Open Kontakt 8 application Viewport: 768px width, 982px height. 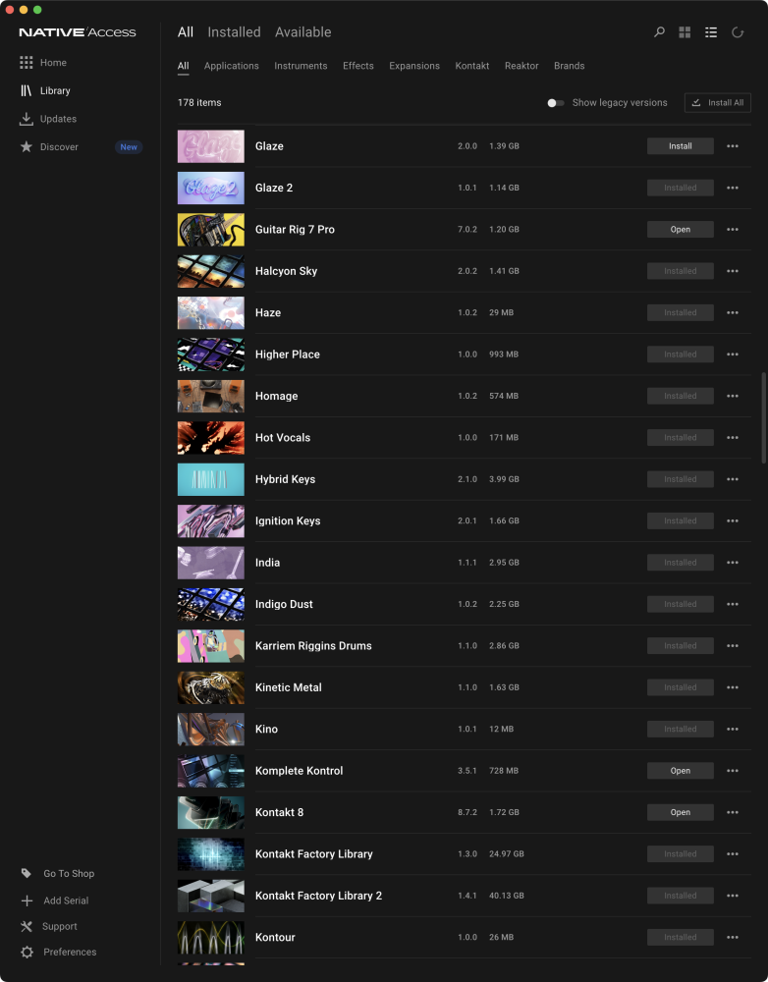[681, 812]
